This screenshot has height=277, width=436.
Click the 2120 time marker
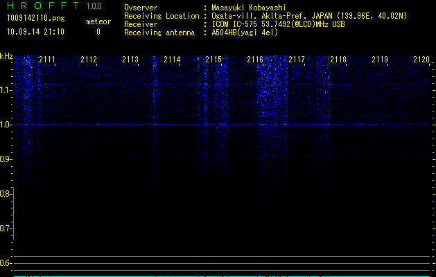(x=421, y=60)
